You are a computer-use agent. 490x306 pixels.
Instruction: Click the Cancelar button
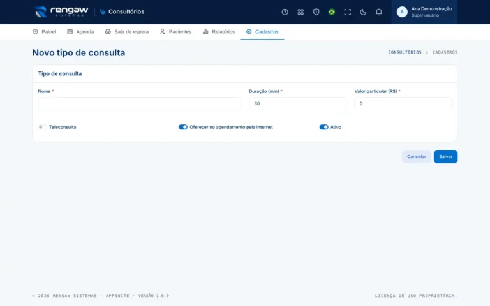416,157
